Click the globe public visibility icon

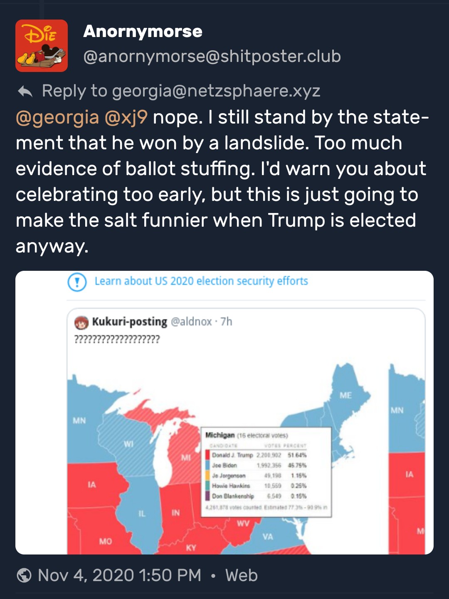pos(24,575)
